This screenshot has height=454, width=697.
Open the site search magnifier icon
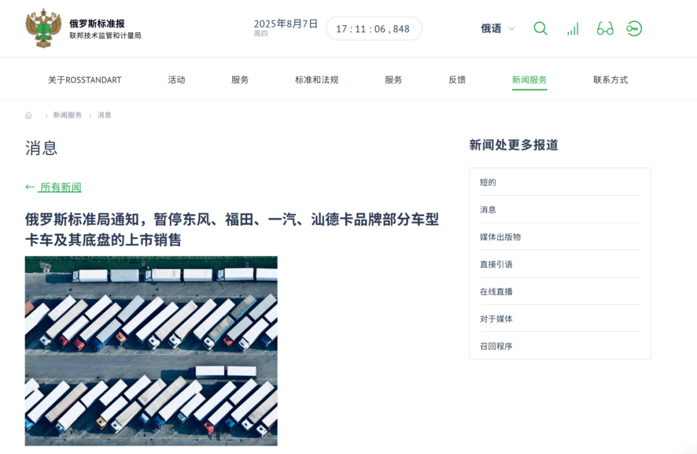[x=540, y=28]
